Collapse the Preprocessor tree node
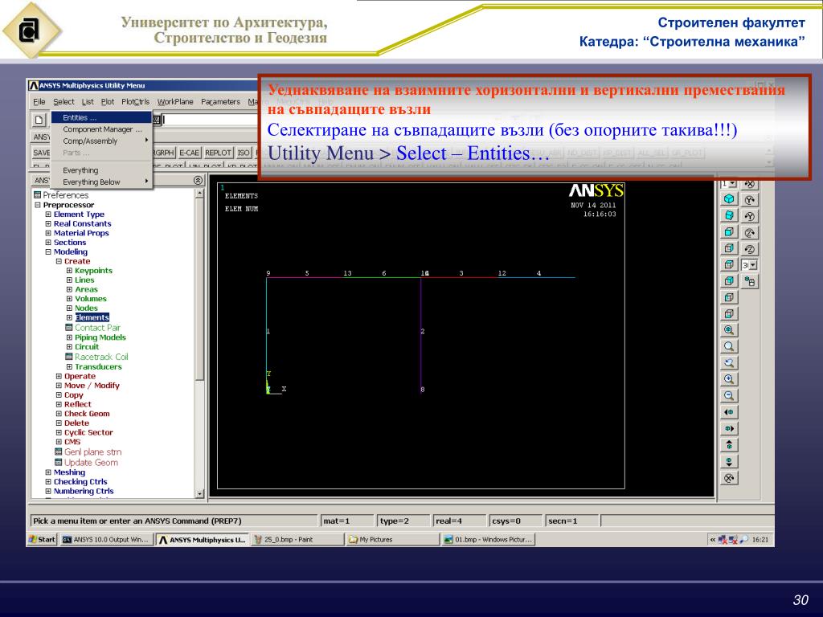The height and width of the screenshot is (617, 823). pyautogui.click(x=37, y=205)
